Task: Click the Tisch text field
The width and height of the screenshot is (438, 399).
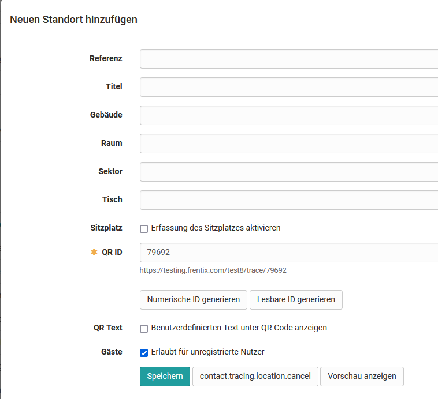Action: (x=289, y=200)
